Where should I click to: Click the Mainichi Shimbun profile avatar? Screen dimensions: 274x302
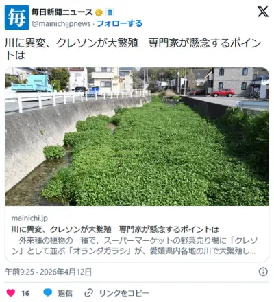pyautogui.click(x=17, y=17)
